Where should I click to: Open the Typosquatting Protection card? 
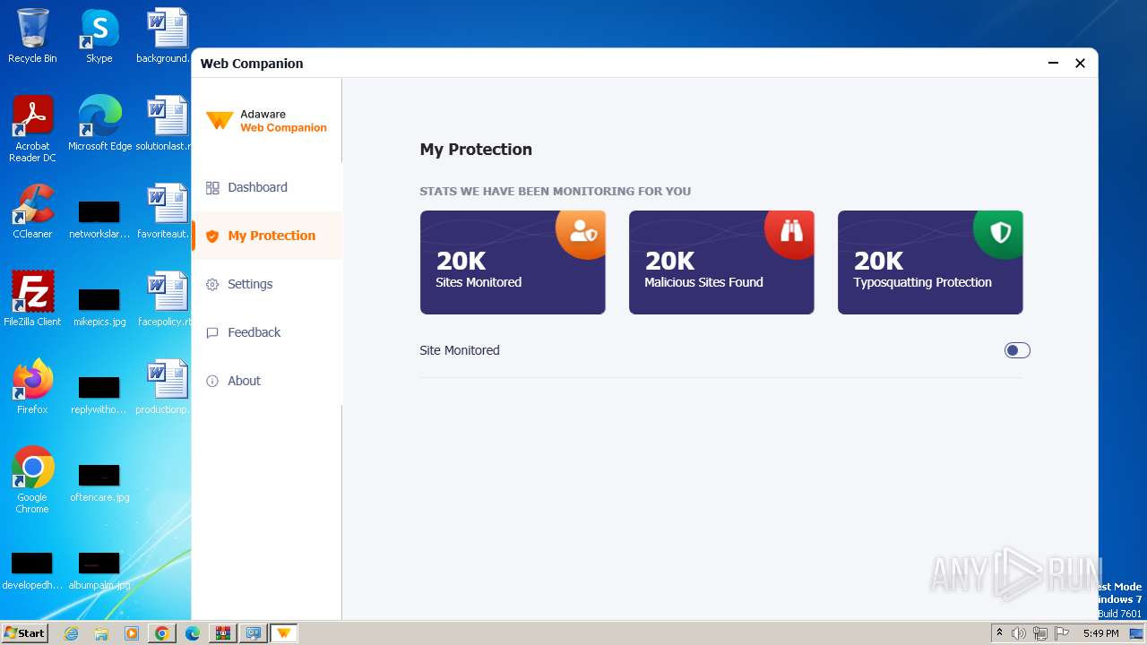point(930,262)
